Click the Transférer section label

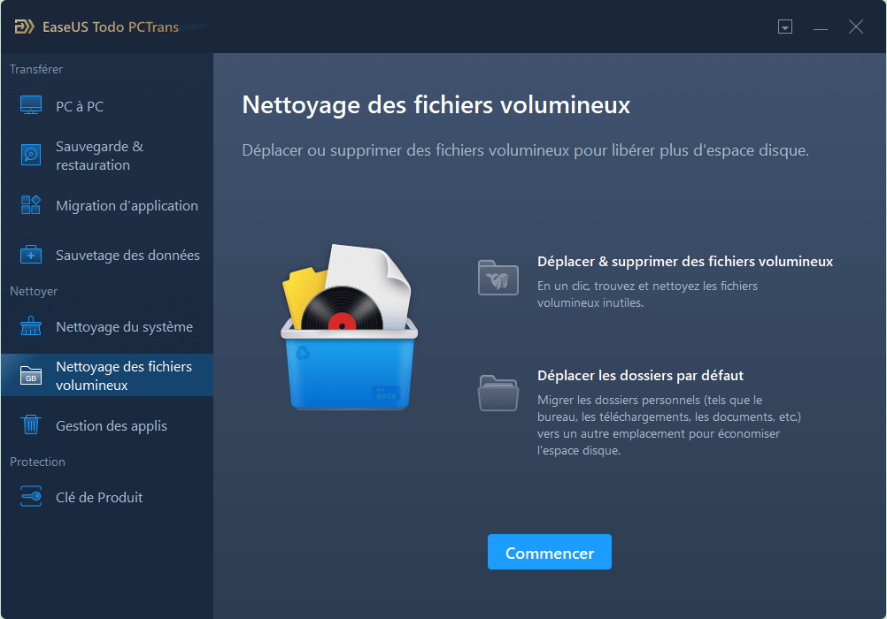pos(36,69)
